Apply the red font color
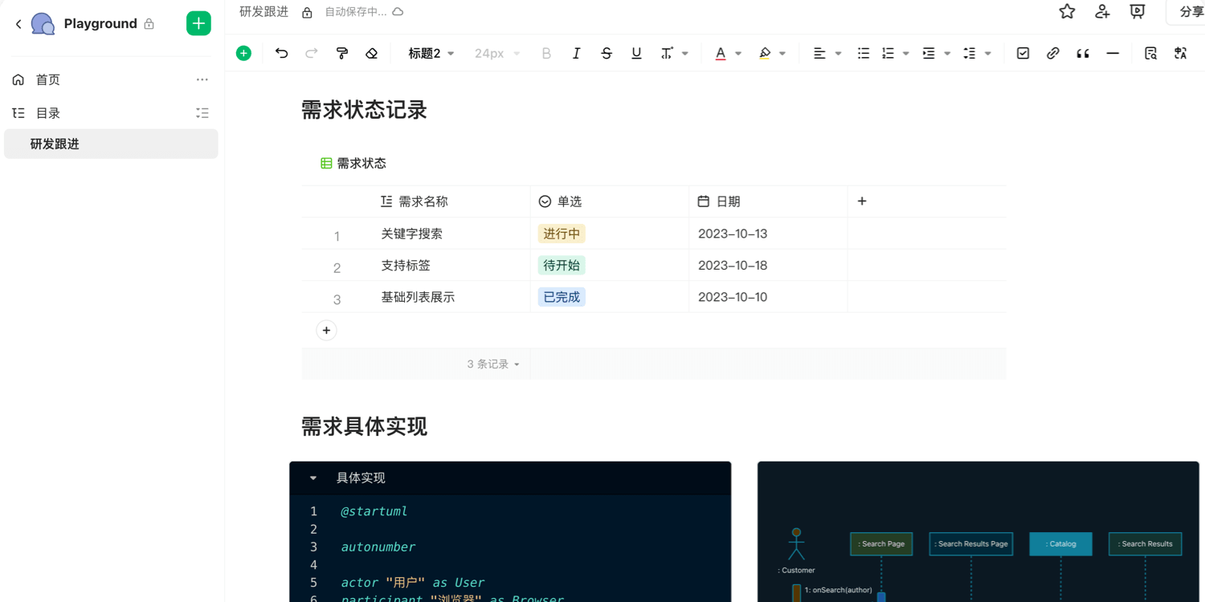The image size is (1205, 602). point(721,53)
